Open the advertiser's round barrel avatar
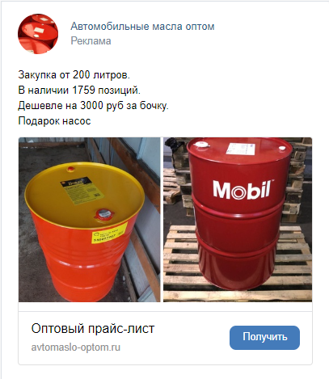 pyautogui.click(x=38, y=34)
